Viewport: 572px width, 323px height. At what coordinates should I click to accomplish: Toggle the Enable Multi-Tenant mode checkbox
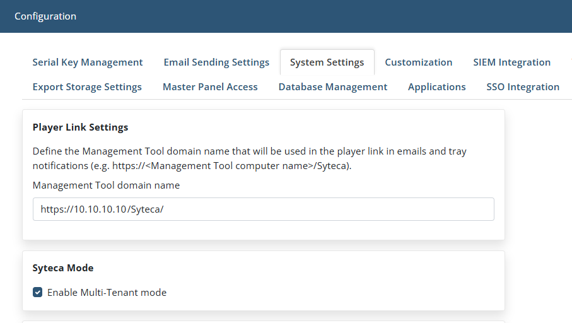[x=38, y=292]
